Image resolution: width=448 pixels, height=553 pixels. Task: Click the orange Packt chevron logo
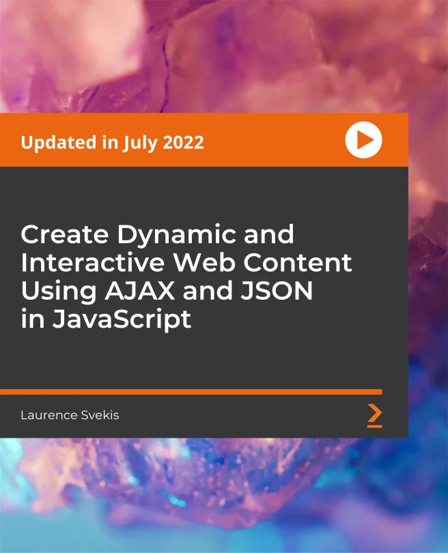[374, 416]
